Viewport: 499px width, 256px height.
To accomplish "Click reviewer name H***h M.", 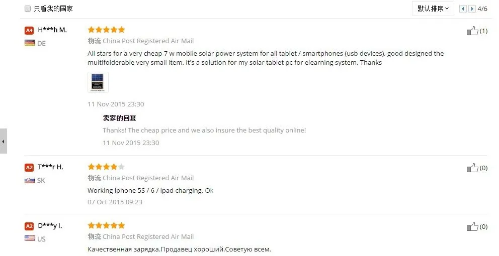I will point(52,30).
